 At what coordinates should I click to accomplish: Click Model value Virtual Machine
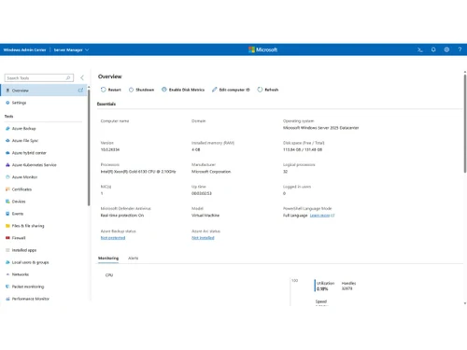pyautogui.click(x=205, y=216)
